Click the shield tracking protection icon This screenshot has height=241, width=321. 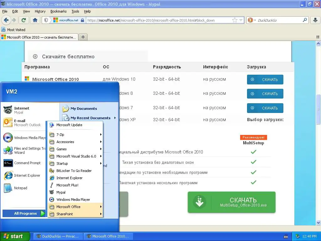point(46,20)
